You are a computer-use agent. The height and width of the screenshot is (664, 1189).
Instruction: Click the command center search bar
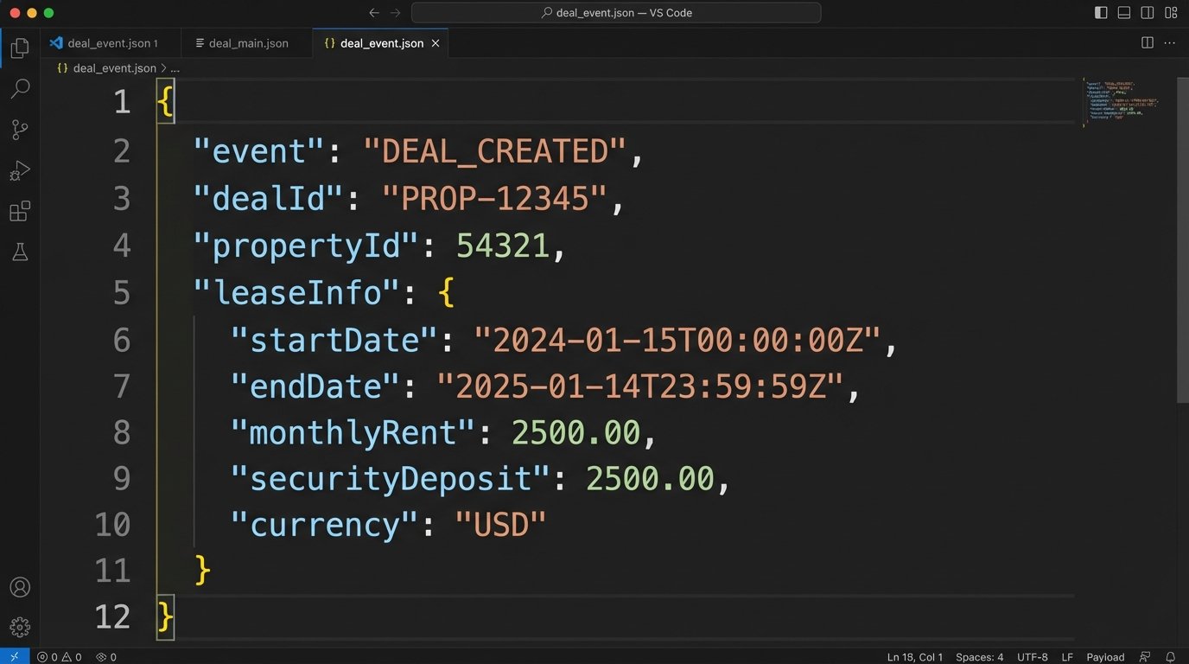pos(615,12)
